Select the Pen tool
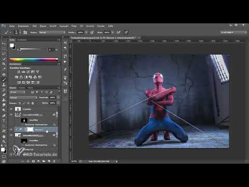The height and width of the screenshot is (187, 249). (x=4, y=115)
